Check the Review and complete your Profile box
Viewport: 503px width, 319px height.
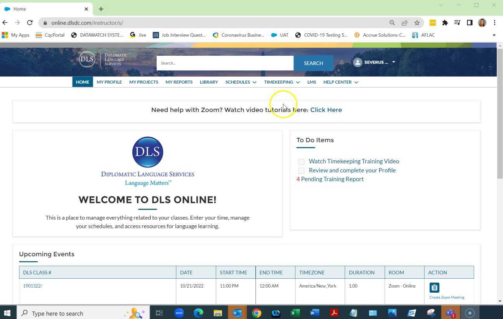pos(301,170)
